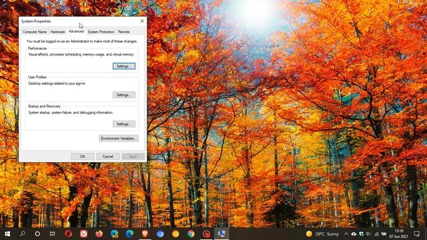The height and width of the screenshot is (240, 427).
Task: Open Environment Variables dialog
Action: 119,139
